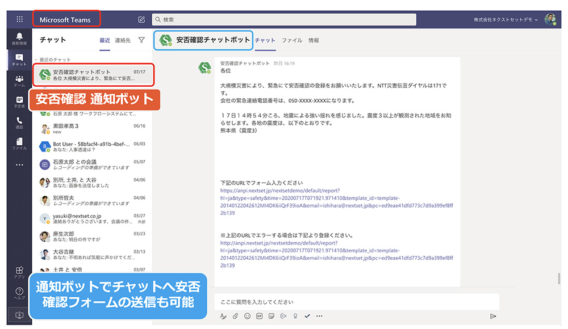Click the Microsoft Teams title
The height and width of the screenshot is (329, 568).
[x=65, y=20]
